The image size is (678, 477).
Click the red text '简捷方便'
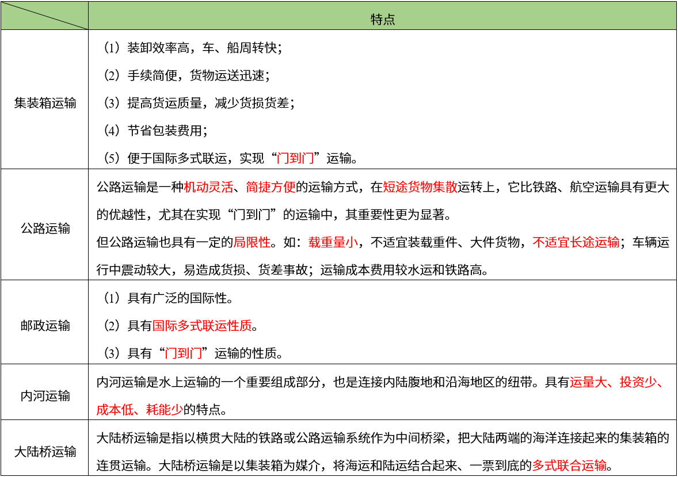pyautogui.click(x=271, y=187)
